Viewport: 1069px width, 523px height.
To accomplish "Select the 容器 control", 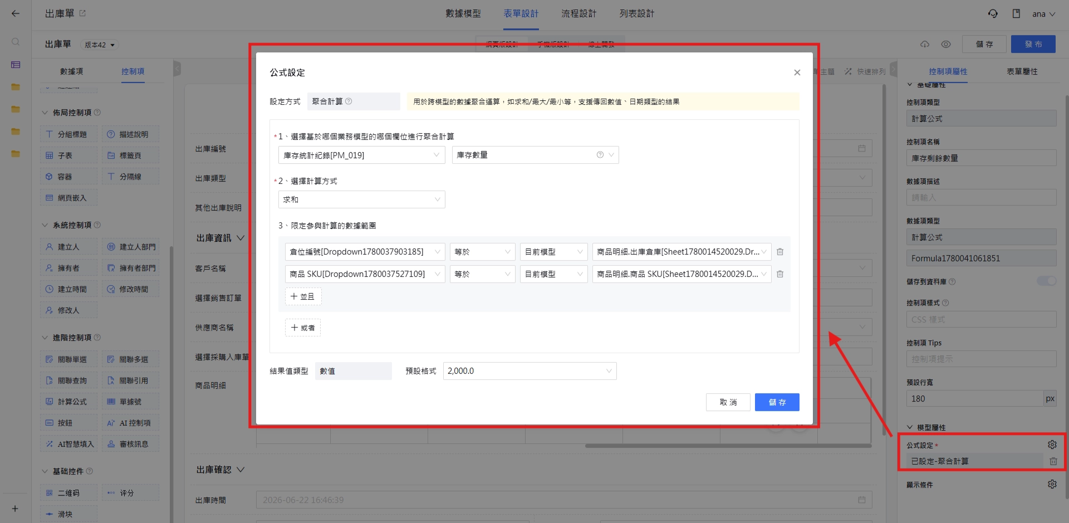I will point(69,177).
